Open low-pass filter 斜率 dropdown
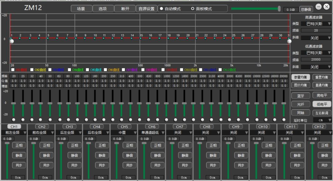 click(x=316, y=67)
